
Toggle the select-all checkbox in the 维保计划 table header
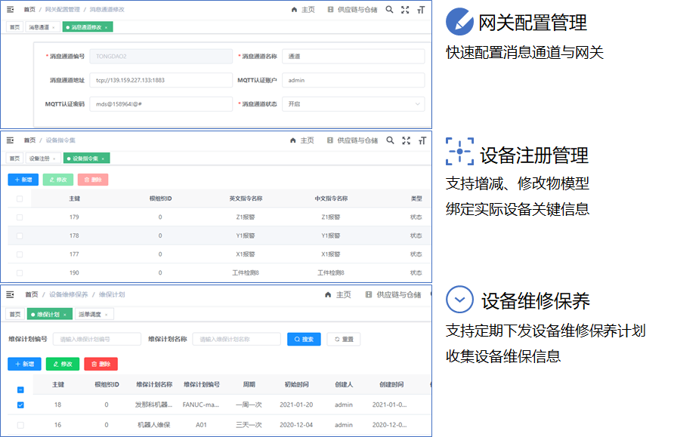[20, 390]
